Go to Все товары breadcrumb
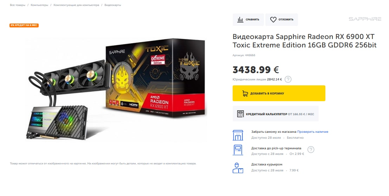389x196 pixels. [x=18, y=5]
